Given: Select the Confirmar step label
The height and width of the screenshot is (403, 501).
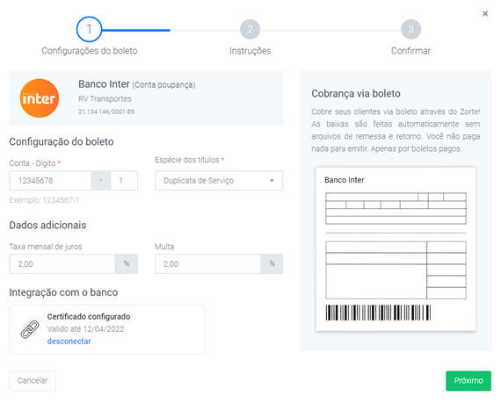Looking at the screenshot, I should pos(410,51).
